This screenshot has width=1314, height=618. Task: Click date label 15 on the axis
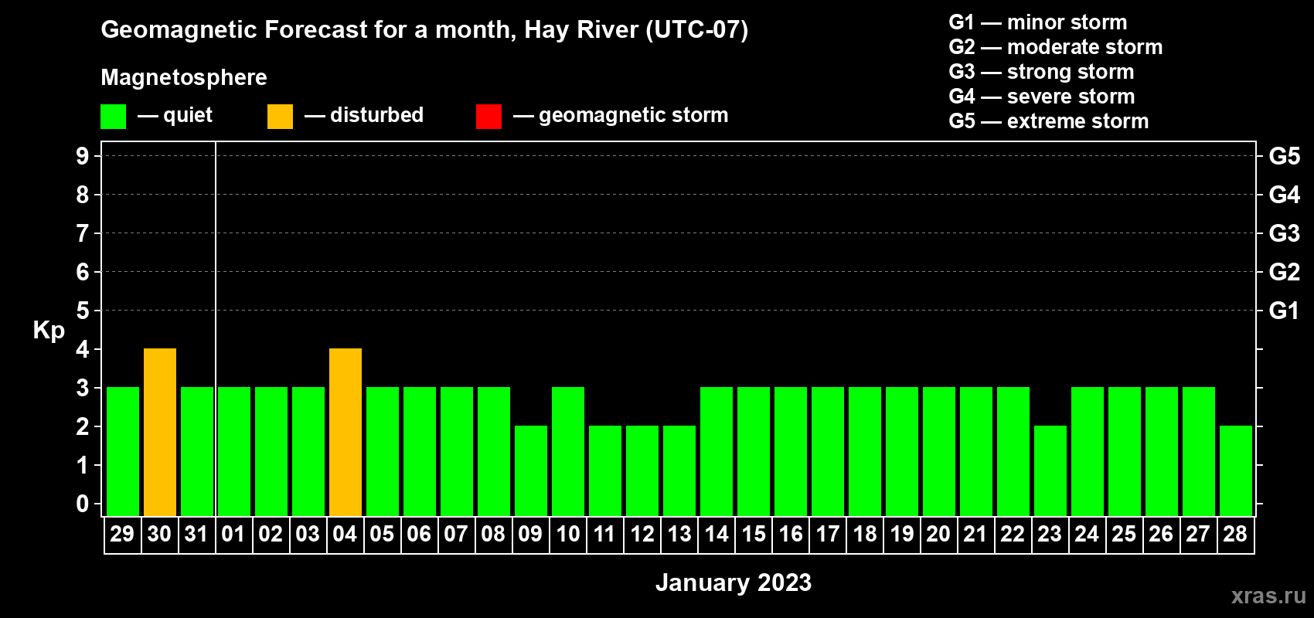[x=754, y=534]
